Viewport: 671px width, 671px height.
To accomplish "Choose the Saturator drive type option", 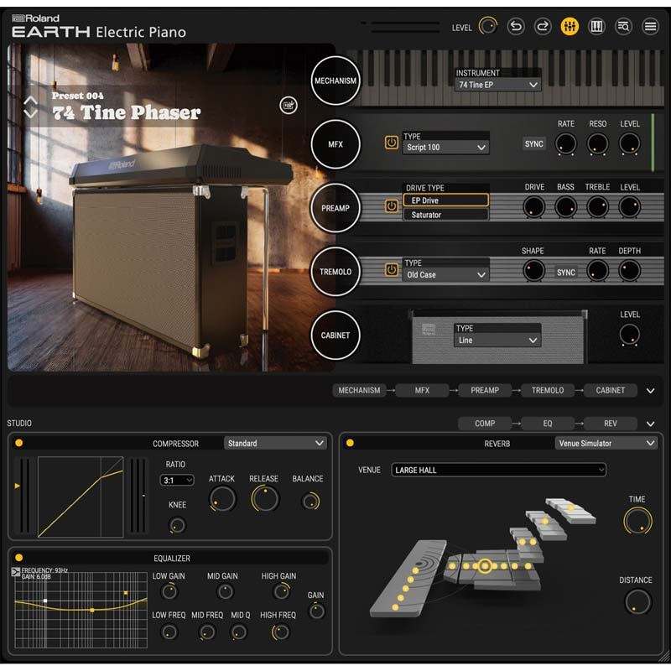I will coord(445,215).
